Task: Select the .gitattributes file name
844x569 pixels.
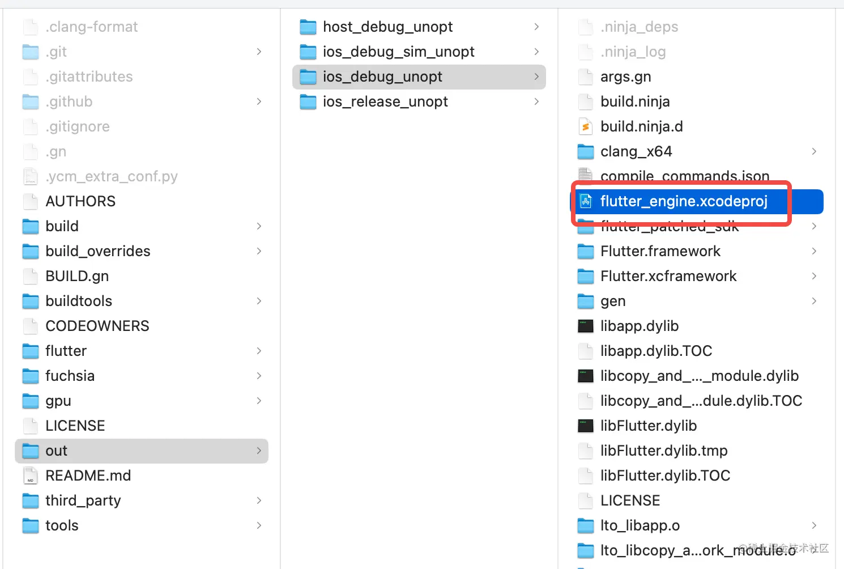Action: 89,77
